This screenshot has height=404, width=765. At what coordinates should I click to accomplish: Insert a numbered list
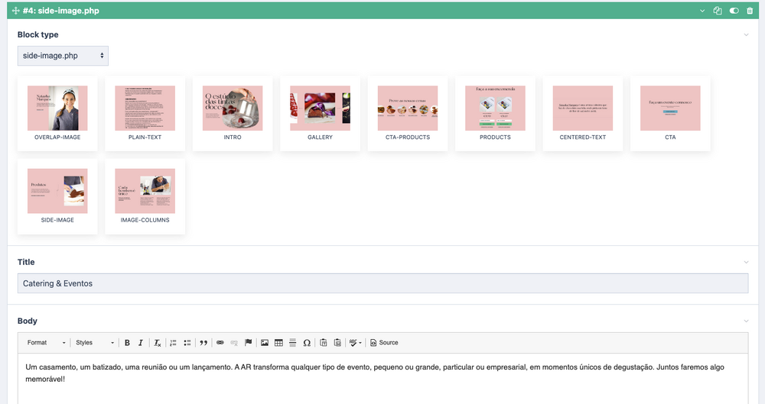click(x=173, y=343)
